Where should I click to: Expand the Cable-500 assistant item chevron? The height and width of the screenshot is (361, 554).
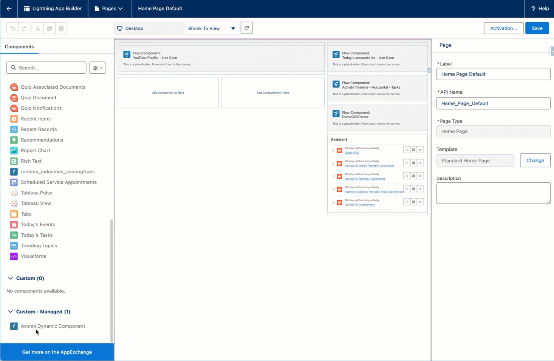click(x=333, y=151)
